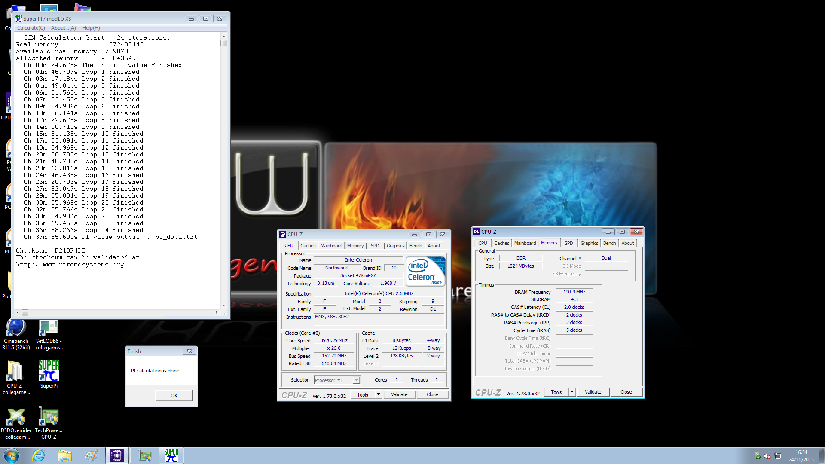Click Super PI vertical scrollbar down arrow
This screenshot has width=825, height=464.
(x=224, y=305)
